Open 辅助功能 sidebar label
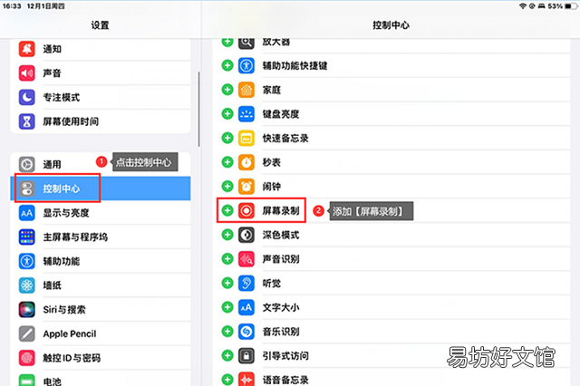This screenshot has height=386, width=580. click(62, 261)
